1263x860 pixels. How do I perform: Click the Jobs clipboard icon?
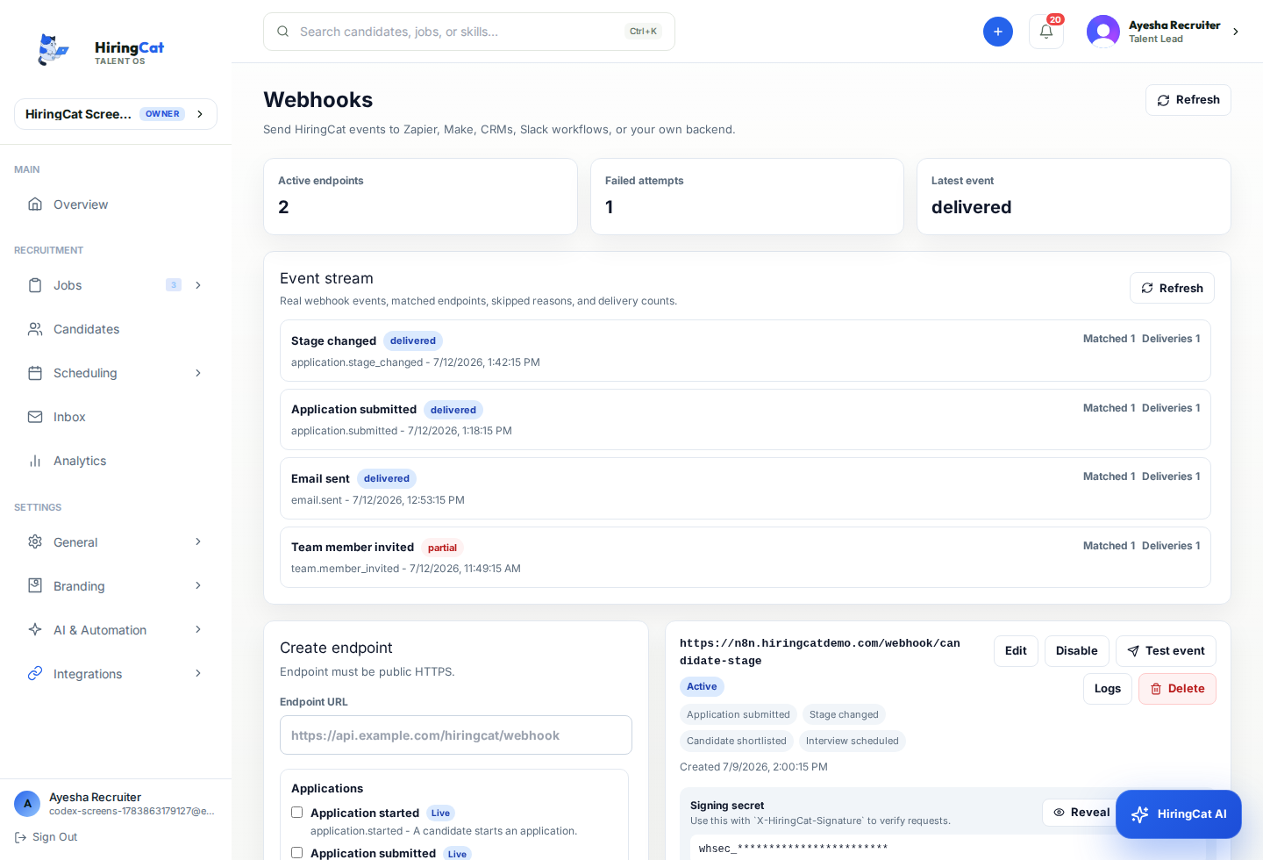coord(35,285)
